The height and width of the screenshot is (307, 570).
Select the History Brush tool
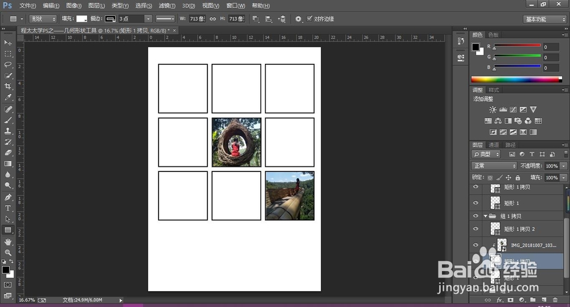[x=7, y=142]
